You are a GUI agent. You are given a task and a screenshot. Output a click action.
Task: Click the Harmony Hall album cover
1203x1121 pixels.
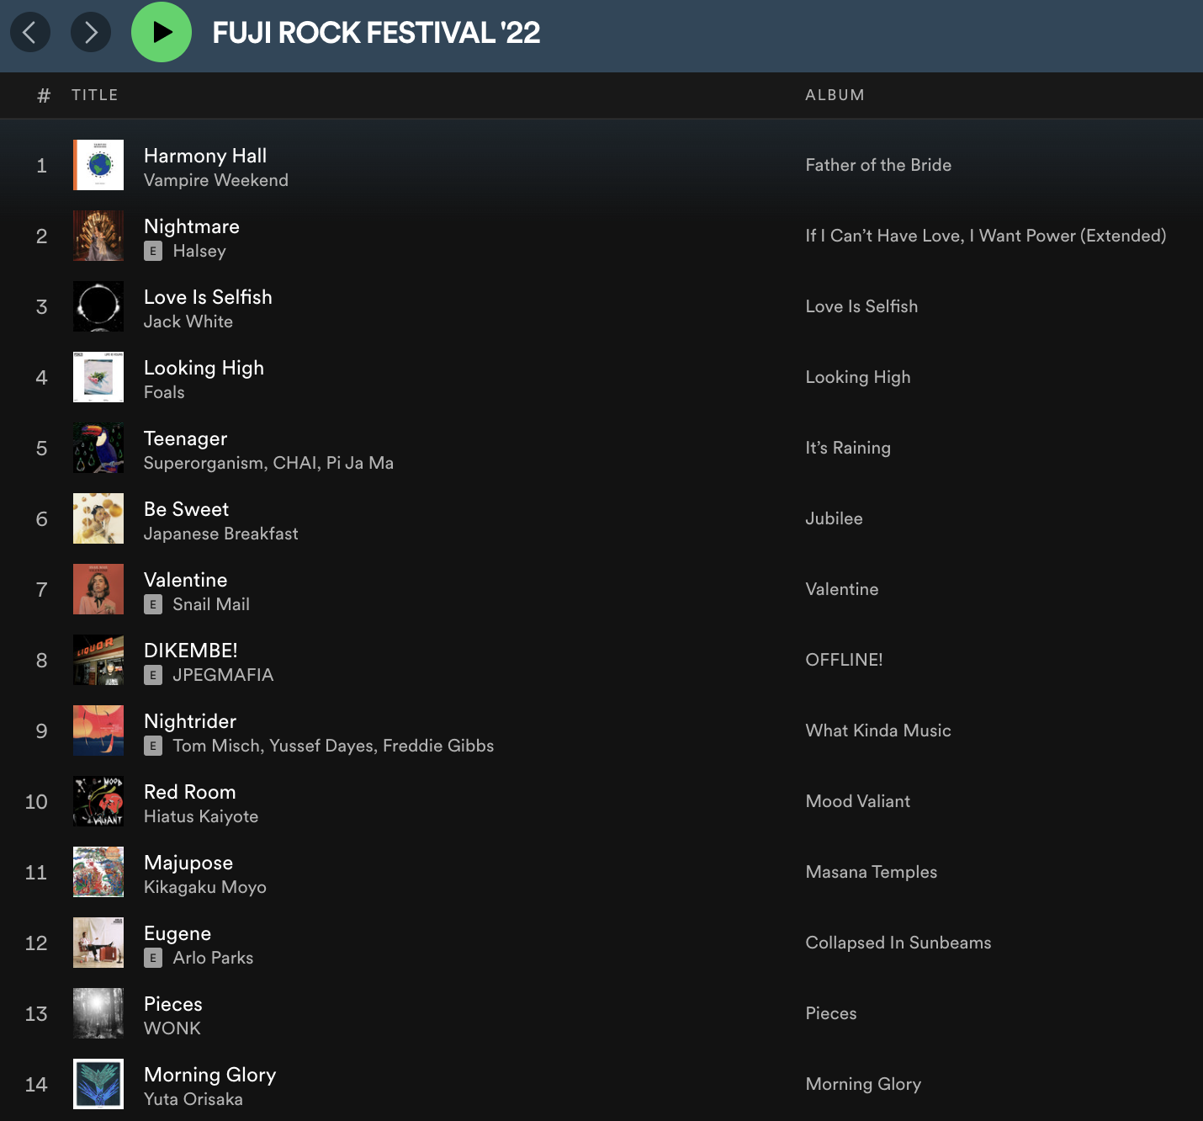[98, 165]
